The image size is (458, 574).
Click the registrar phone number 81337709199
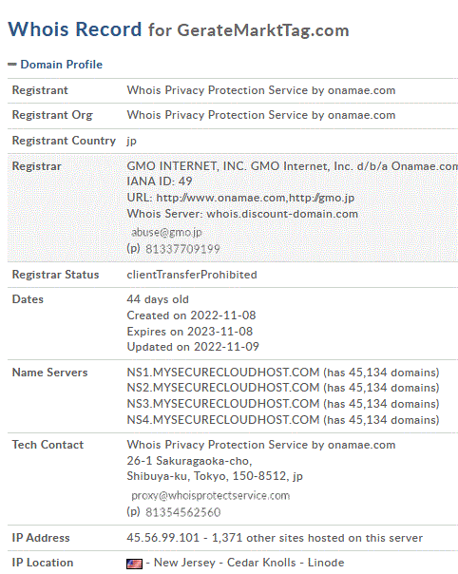(x=182, y=249)
